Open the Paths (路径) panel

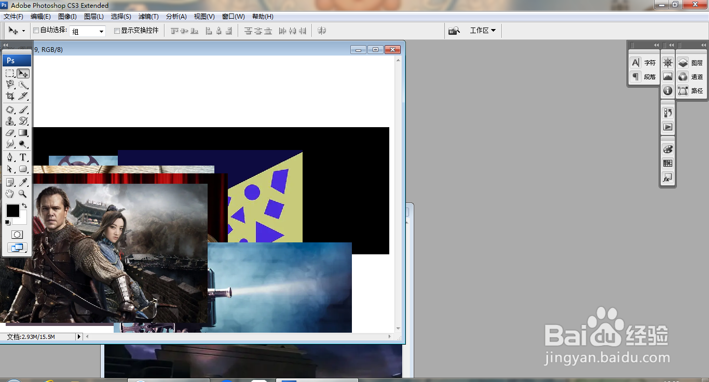coord(690,91)
